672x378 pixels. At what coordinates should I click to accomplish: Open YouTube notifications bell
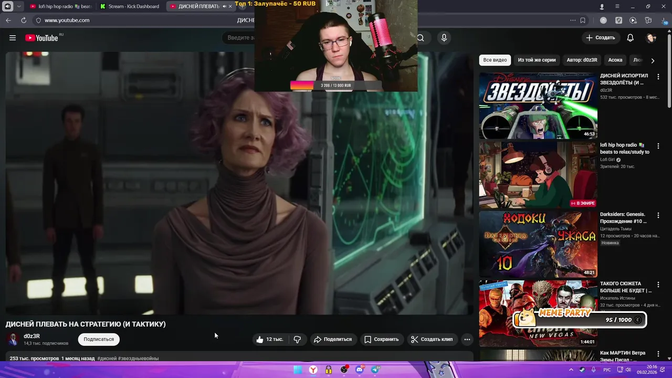click(631, 38)
